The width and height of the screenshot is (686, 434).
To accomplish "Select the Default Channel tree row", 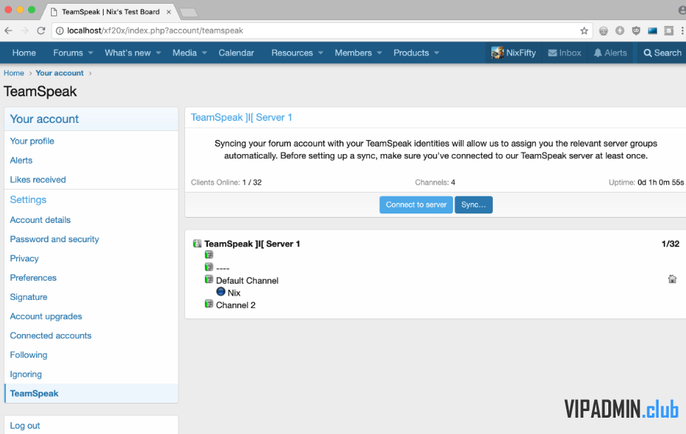I will click(x=247, y=280).
